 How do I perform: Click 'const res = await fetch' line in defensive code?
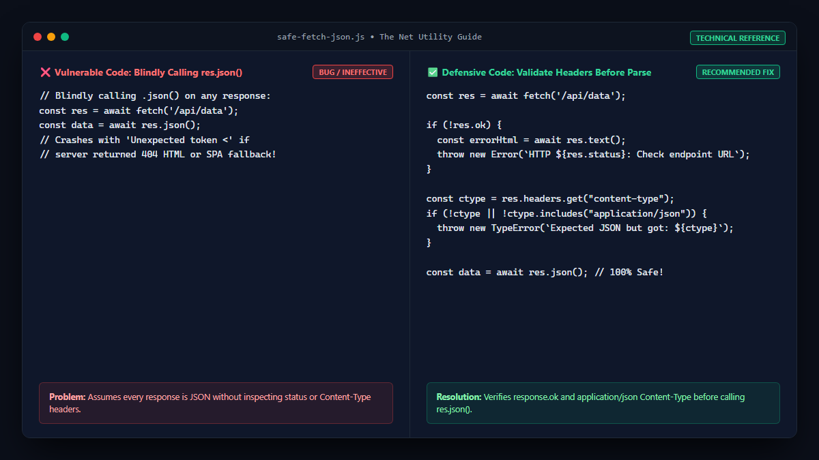(x=526, y=96)
